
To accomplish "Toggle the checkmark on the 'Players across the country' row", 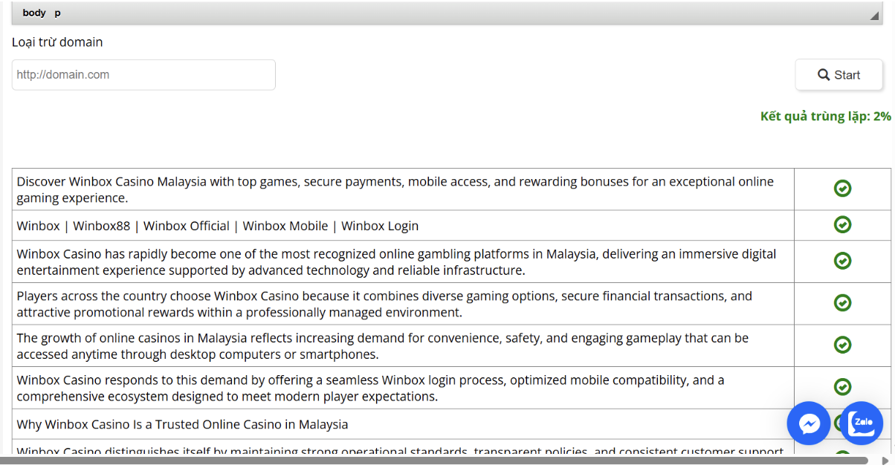I will [x=842, y=303].
